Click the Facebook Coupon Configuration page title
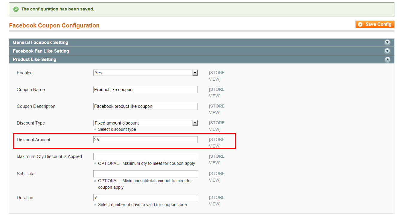This screenshot has width=398, height=215. tap(54, 26)
